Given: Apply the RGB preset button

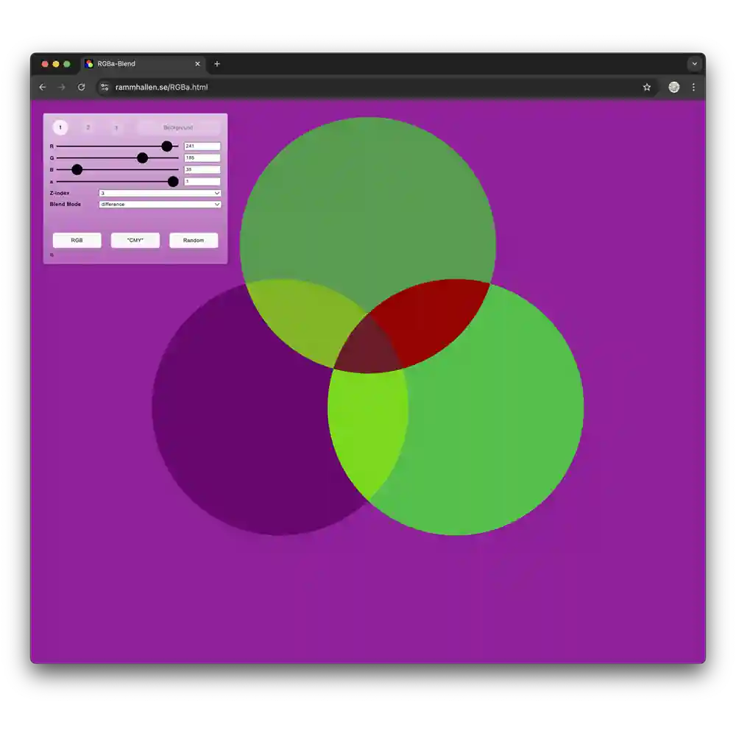Looking at the screenshot, I should (77, 241).
